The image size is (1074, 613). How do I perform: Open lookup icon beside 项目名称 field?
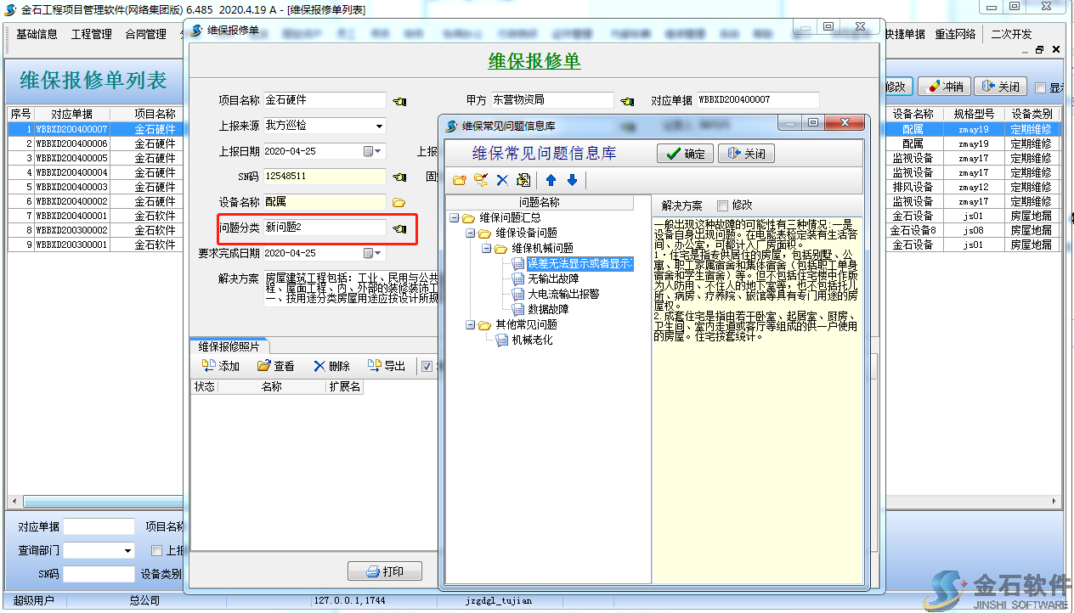pyautogui.click(x=399, y=101)
